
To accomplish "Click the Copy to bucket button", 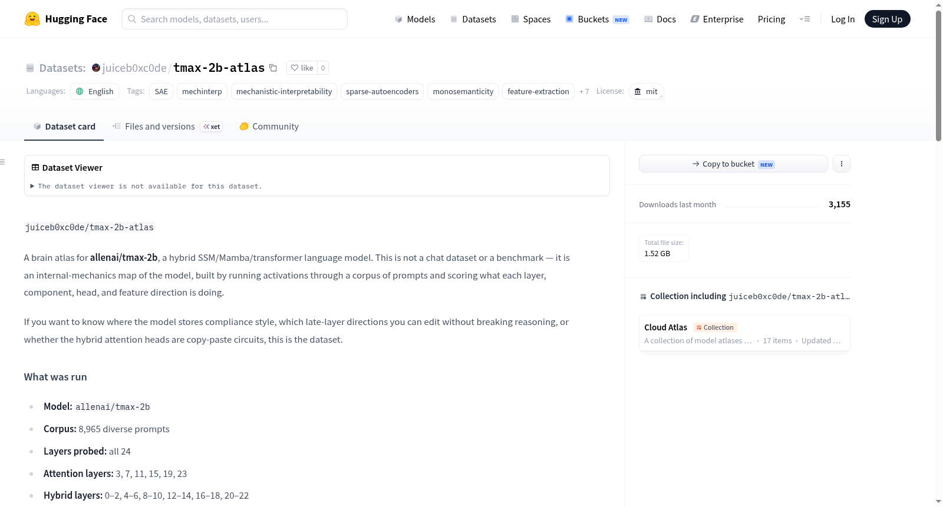I will coord(733,164).
